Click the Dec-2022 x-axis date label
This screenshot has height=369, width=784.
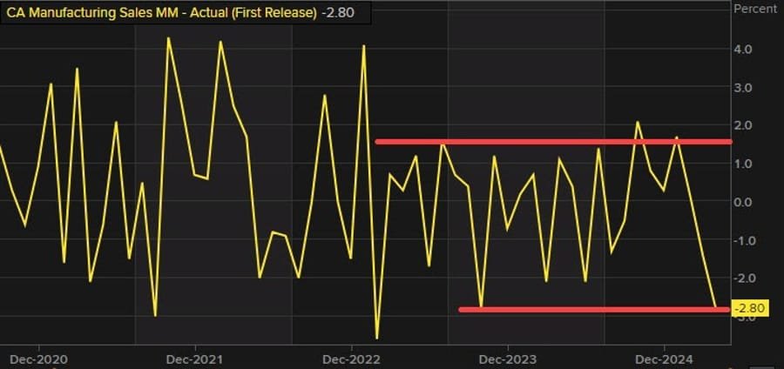point(350,359)
